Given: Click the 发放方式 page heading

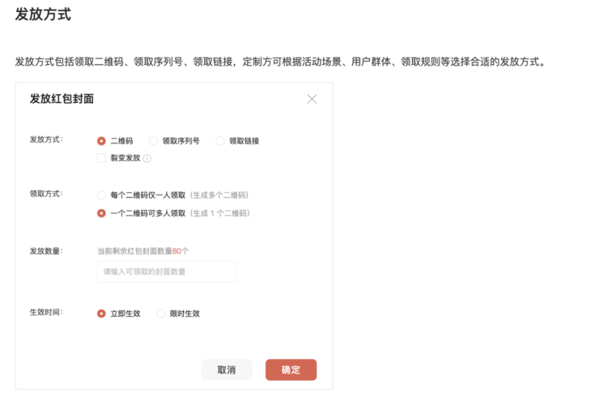Looking at the screenshot, I should point(43,15).
